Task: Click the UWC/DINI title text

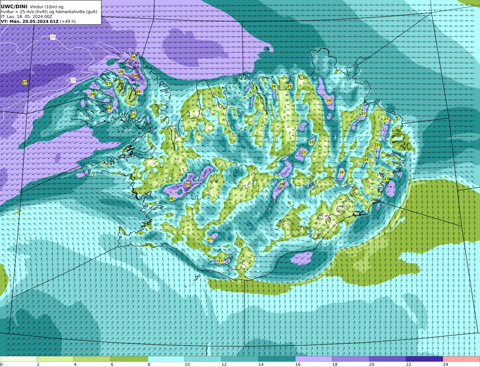Action: point(14,6)
